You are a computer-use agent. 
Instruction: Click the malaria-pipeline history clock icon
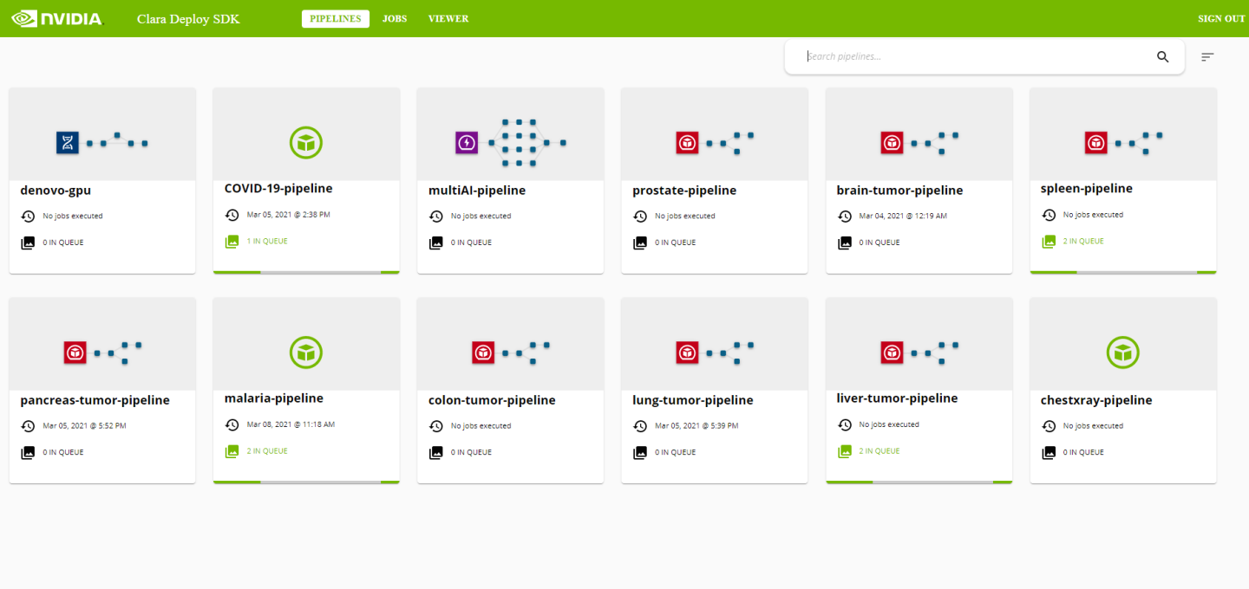click(232, 424)
